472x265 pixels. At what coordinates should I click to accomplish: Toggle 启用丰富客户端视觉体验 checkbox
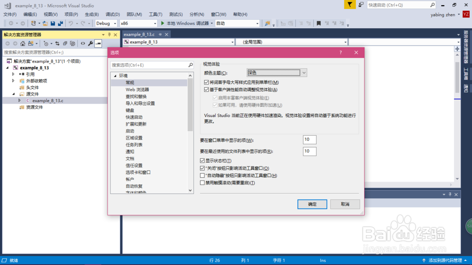pos(215,98)
